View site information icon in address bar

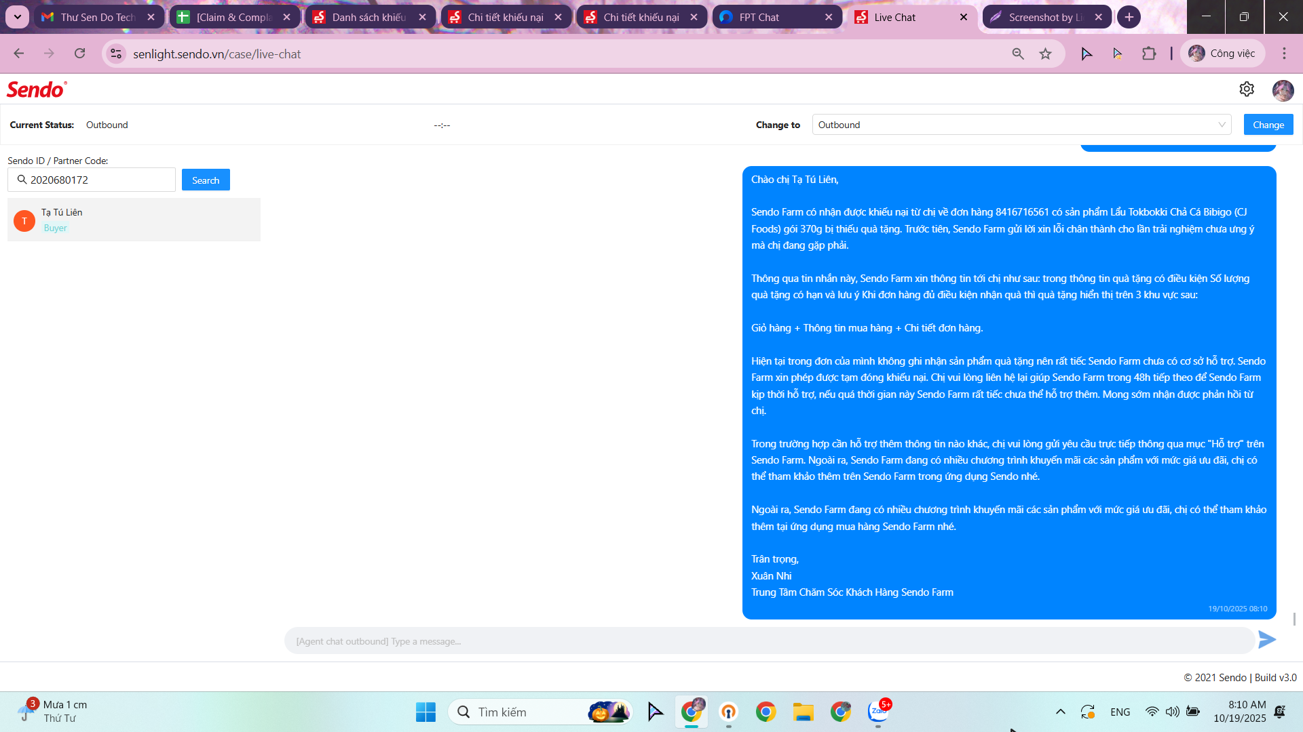coord(116,54)
